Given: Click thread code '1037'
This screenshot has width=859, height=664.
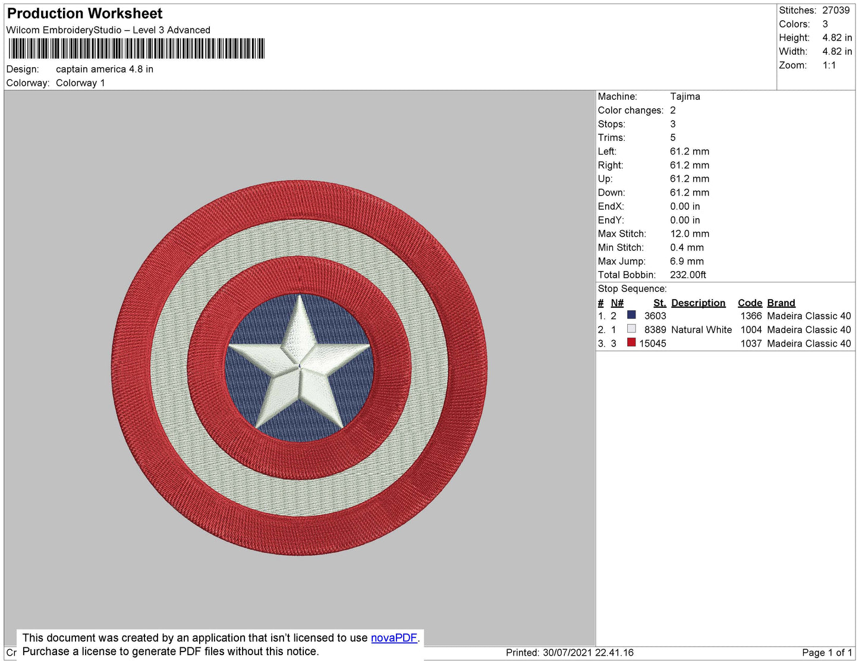Looking at the screenshot, I should tap(751, 344).
